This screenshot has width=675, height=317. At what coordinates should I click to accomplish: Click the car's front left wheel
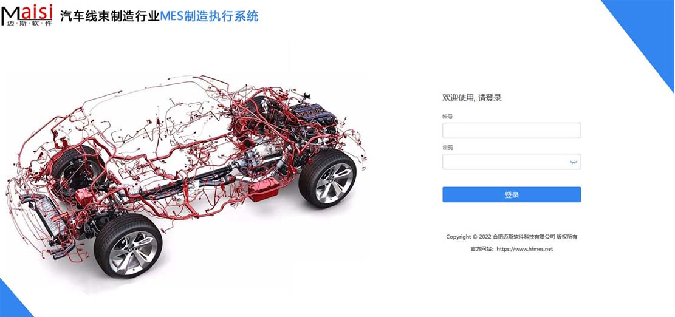click(x=128, y=246)
